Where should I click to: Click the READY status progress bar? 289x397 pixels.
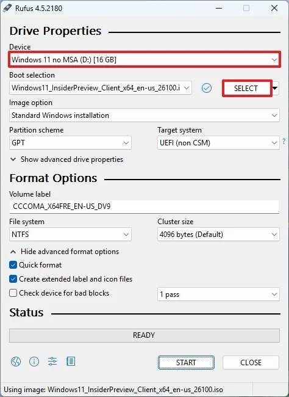click(x=144, y=335)
